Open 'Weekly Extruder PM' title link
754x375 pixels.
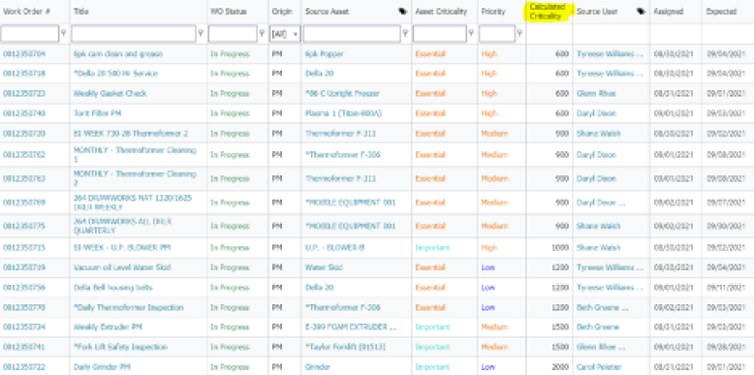click(109, 327)
